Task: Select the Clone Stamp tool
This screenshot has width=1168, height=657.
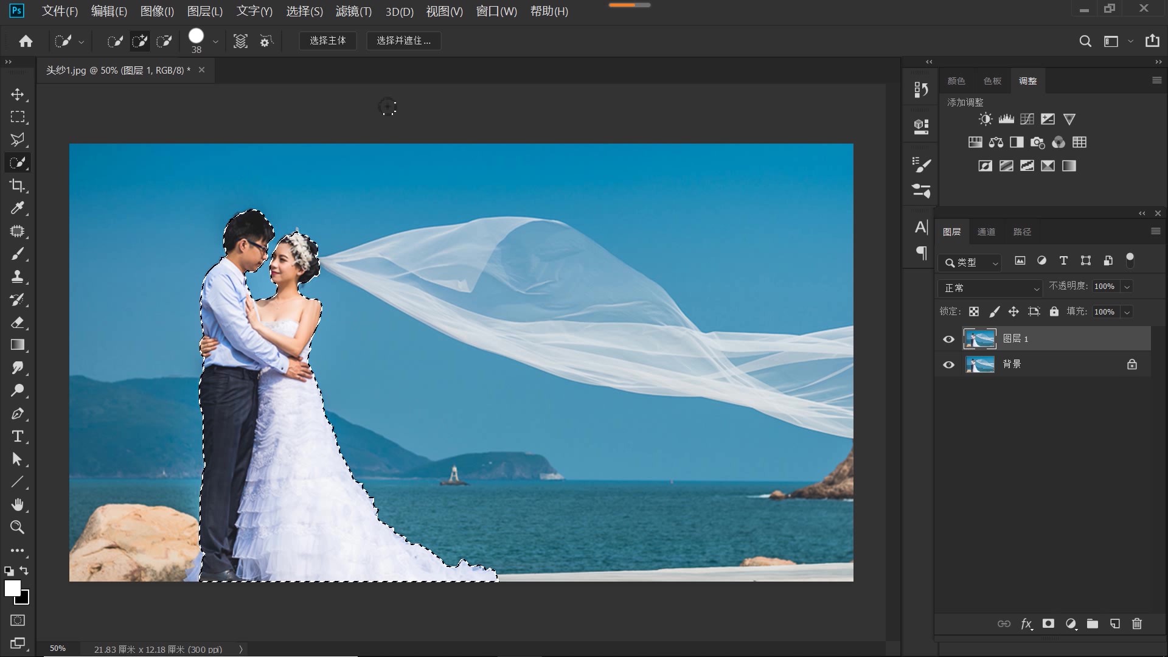Action: (x=17, y=277)
